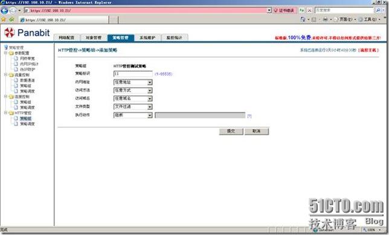Click the [?] help link after action field
Image resolution: width=389 pixels, height=235 pixels.
[x=249, y=116]
